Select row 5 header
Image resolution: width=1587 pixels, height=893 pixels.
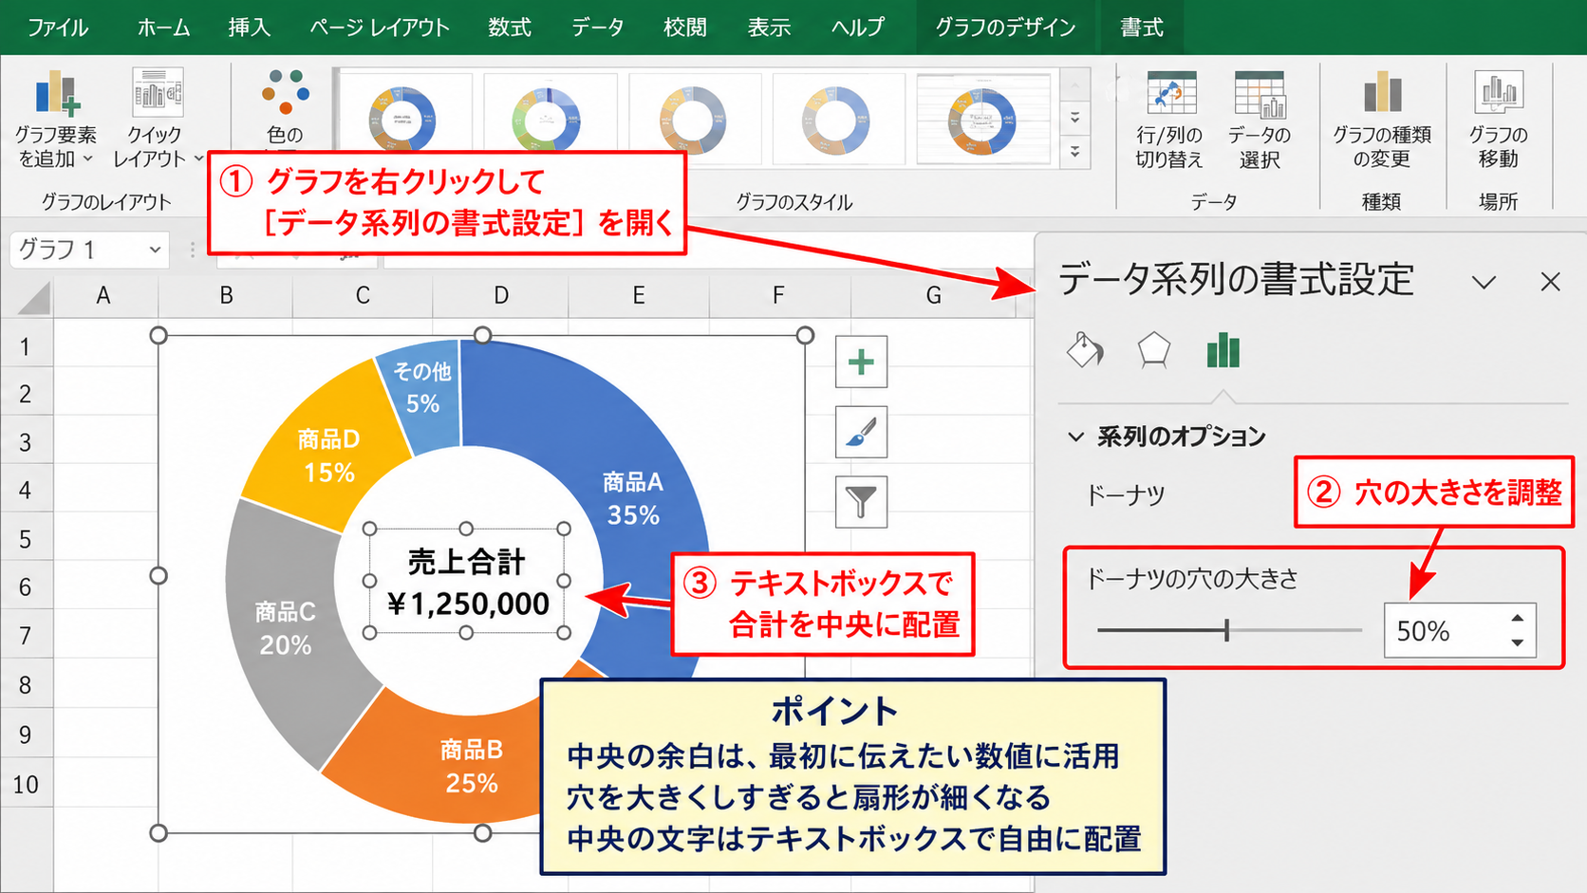26,539
